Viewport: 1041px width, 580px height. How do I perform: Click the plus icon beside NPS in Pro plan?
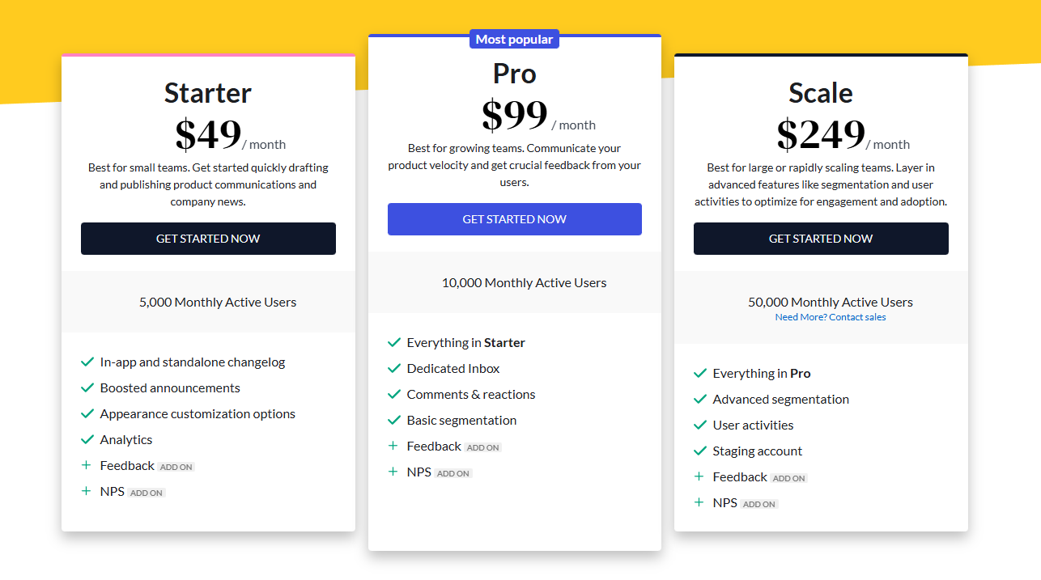(394, 472)
